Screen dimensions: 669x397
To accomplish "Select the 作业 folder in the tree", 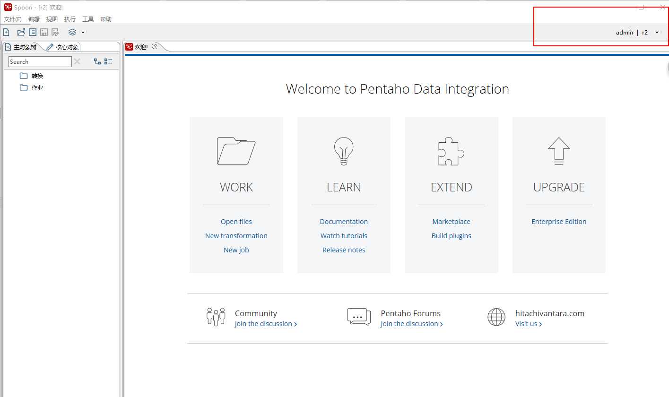I will coord(37,87).
